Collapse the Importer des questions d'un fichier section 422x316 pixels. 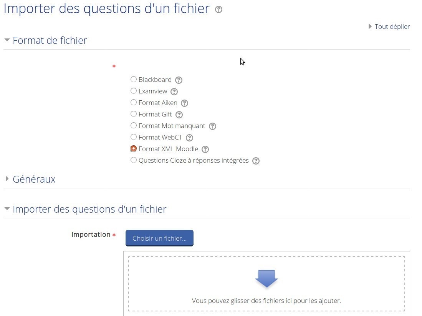[86, 209]
